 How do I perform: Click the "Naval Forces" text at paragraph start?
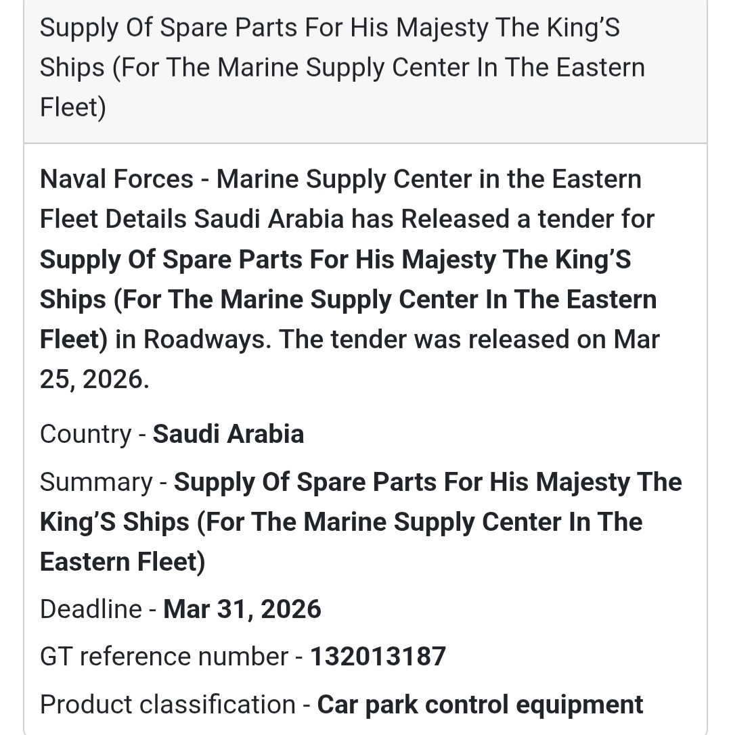click(x=116, y=180)
